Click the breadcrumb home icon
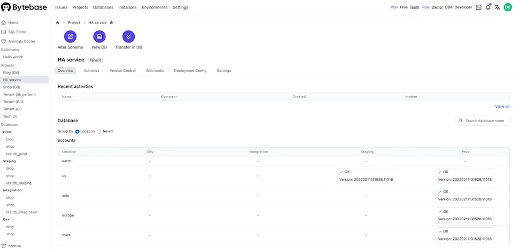The width and height of the screenshot is (513, 249). tap(58, 22)
